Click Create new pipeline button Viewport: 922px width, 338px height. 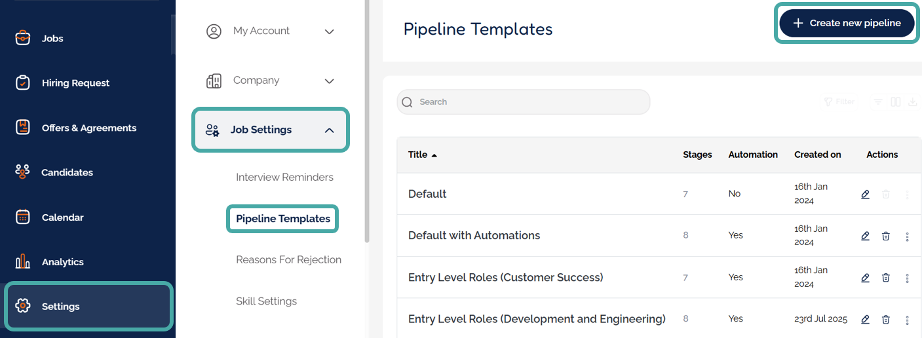click(x=846, y=23)
